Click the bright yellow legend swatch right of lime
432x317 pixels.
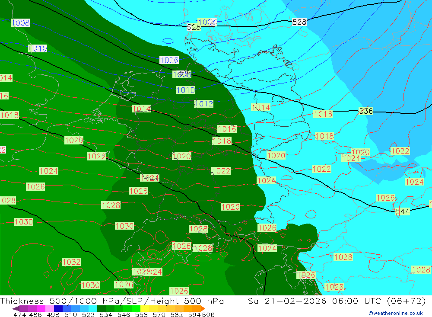(x=145, y=308)
